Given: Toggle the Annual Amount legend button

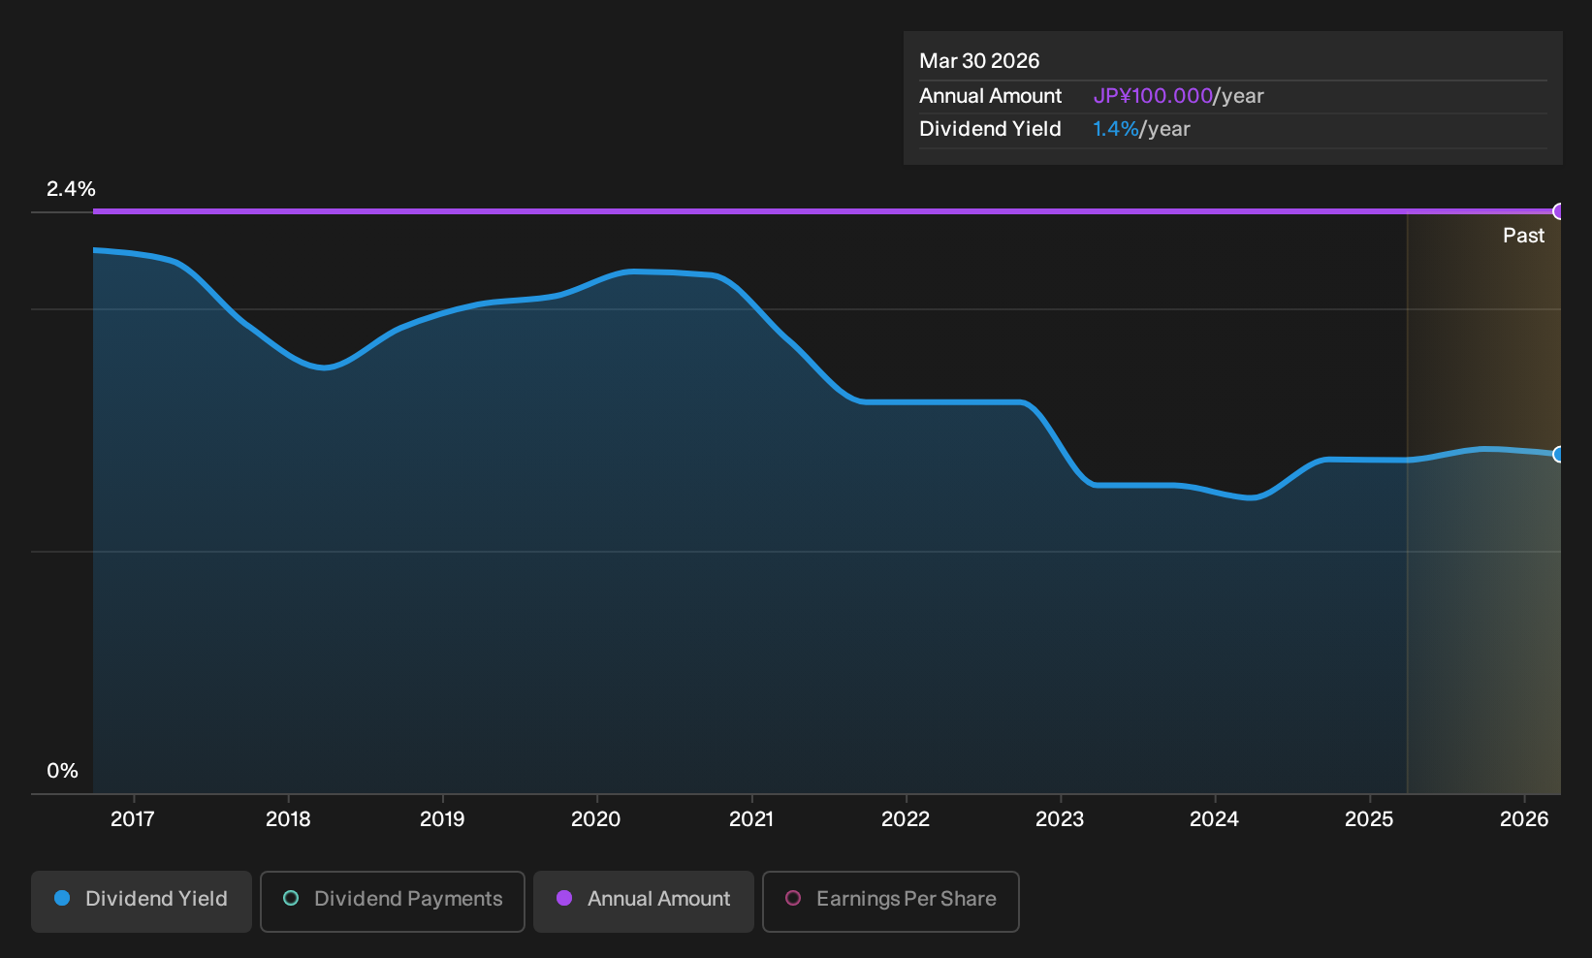Looking at the screenshot, I should 644,901.
